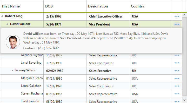The width and height of the screenshot is (187, 103).
Task: Sort by the DOB column header
Action: (49, 6)
